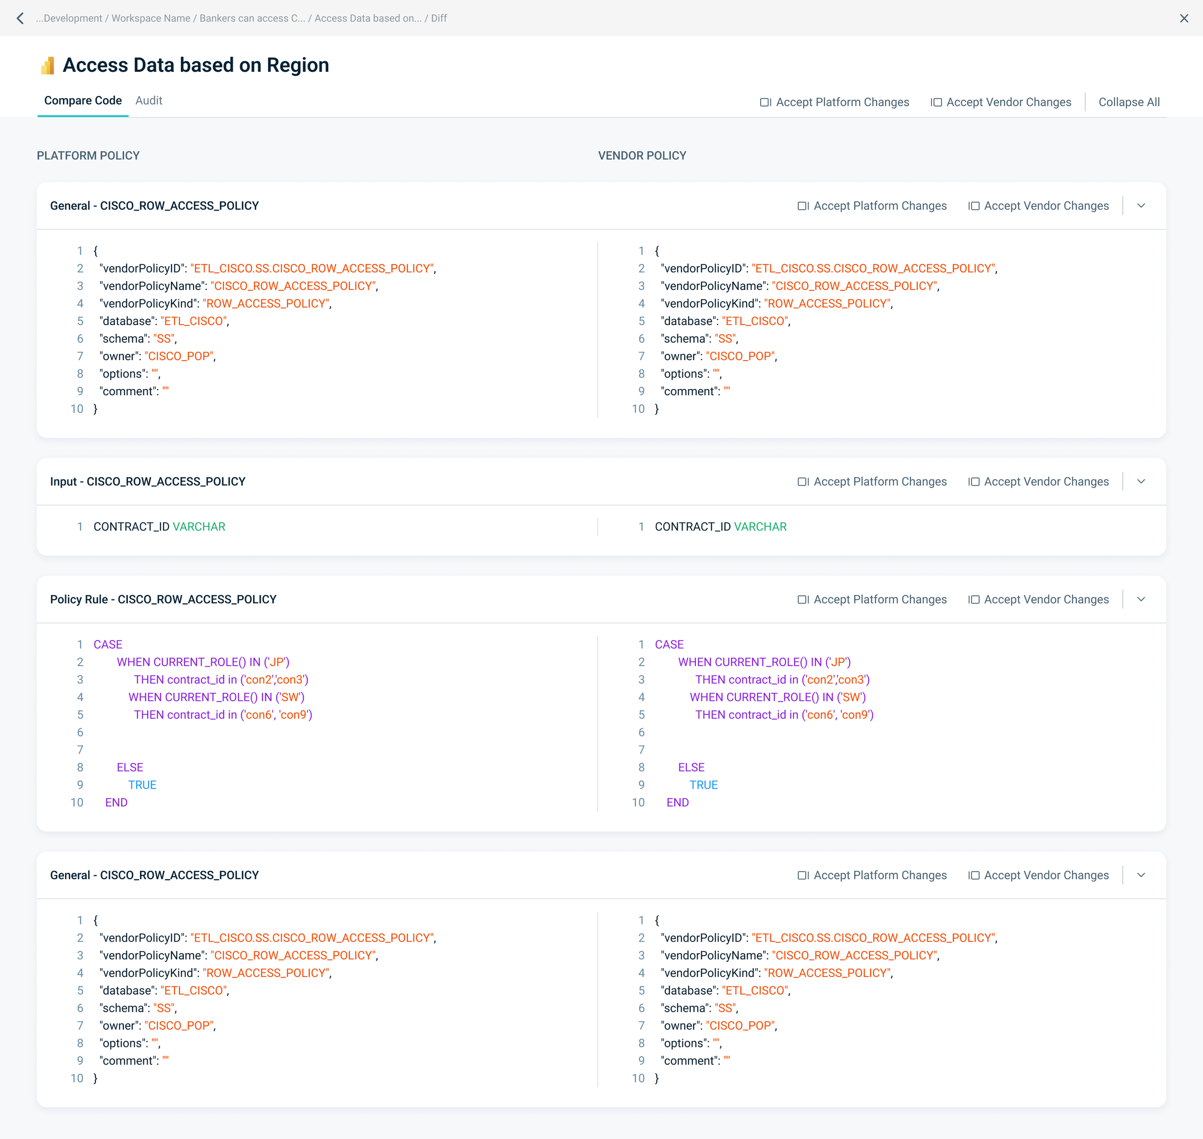Click Collapse All button

click(1128, 103)
